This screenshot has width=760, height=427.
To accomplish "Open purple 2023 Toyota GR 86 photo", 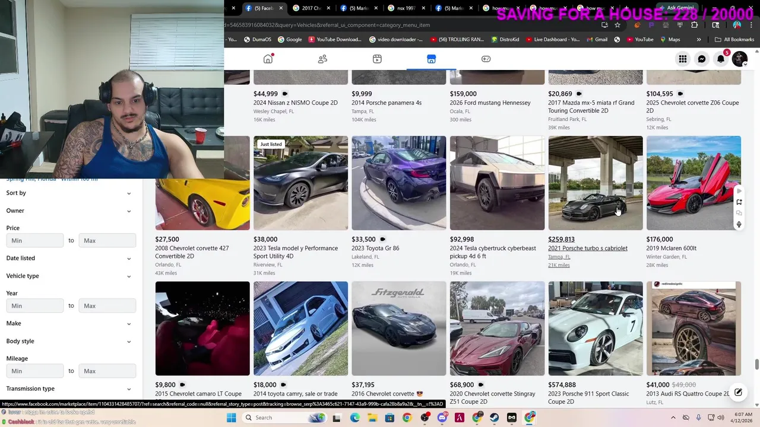I will (398, 183).
